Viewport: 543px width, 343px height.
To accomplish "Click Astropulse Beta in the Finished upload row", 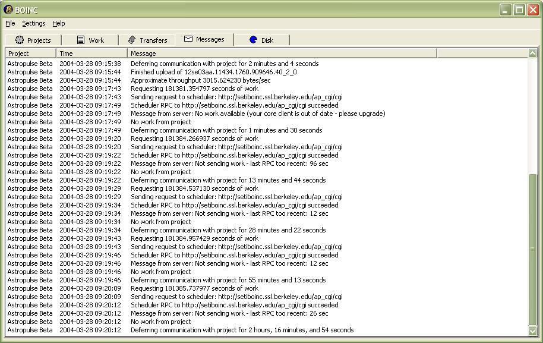I will point(30,72).
